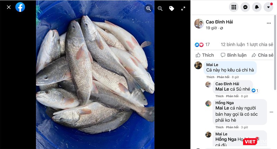This screenshot has height=149, width=277.
Task: Enter fullscreen photo view
Action: (183, 9)
